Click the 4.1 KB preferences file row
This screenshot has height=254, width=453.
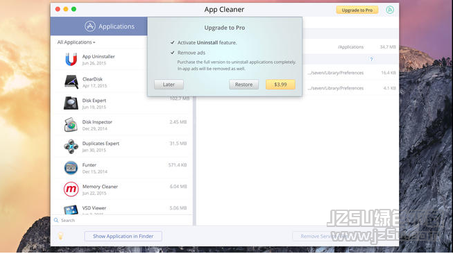pyautogui.click(x=351, y=88)
